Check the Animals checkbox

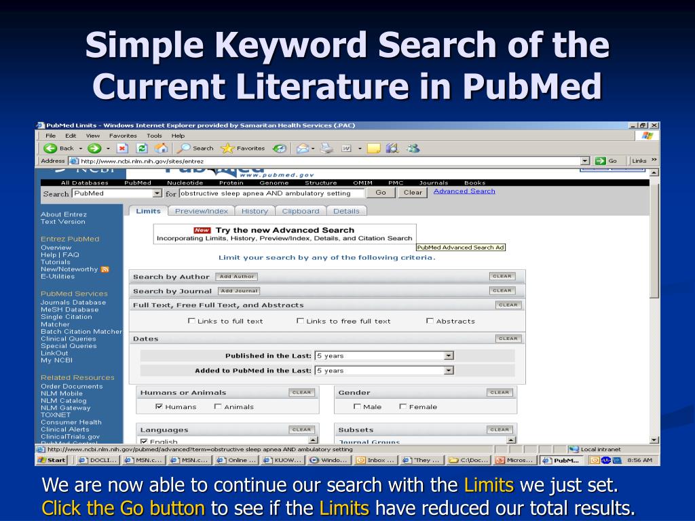(x=218, y=406)
